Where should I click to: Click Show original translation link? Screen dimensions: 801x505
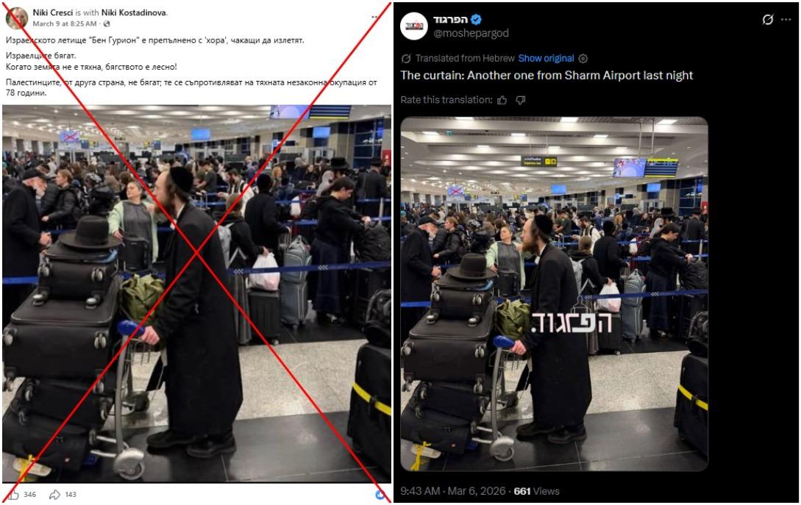point(546,58)
